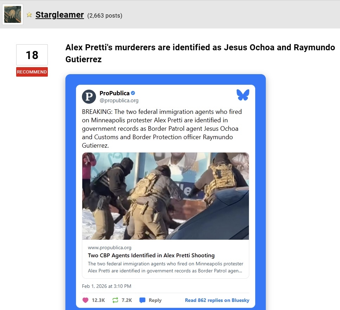Open the @propublica.org handle
Image resolution: width=340 pixels, height=310 pixels.
pos(119,101)
